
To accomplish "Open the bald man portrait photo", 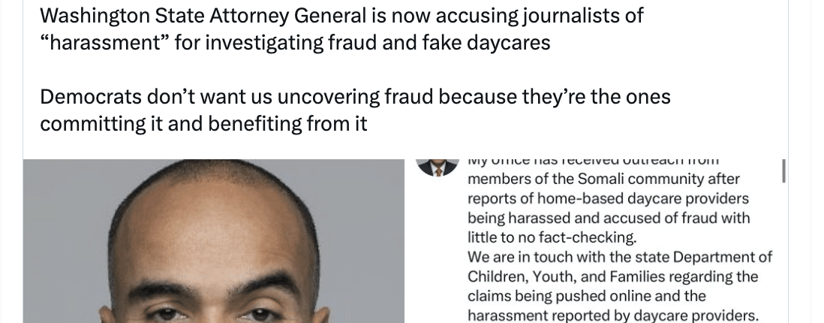I will pyautogui.click(x=214, y=241).
